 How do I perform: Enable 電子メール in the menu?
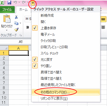click(x=66, y=35)
